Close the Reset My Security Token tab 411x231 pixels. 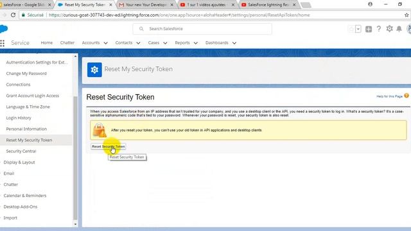click(x=110, y=4)
